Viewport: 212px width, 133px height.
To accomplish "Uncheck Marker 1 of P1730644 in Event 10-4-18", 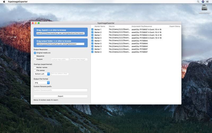I will click(x=92, y=35).
